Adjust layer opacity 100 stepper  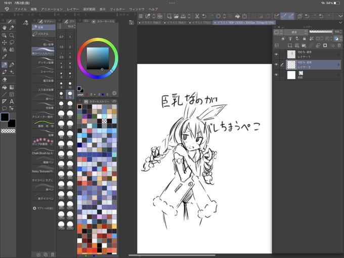coord(340,32)
